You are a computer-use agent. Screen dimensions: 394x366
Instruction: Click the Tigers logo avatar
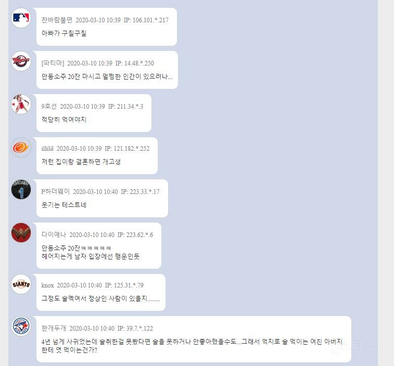pyautogui.click(x=21, y=61)
